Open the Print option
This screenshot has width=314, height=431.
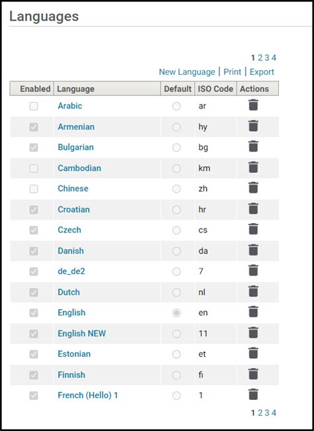click(233, 72)
